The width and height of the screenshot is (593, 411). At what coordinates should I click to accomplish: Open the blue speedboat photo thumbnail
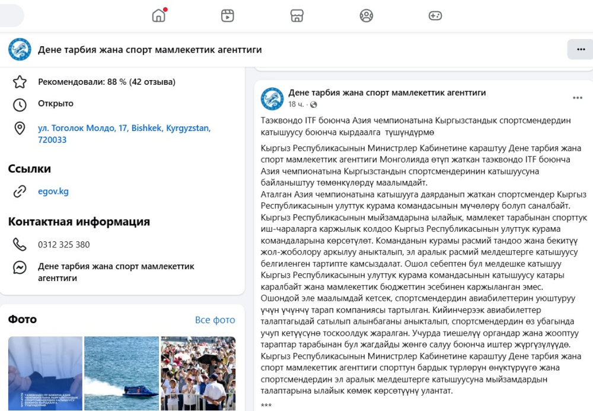122,373
